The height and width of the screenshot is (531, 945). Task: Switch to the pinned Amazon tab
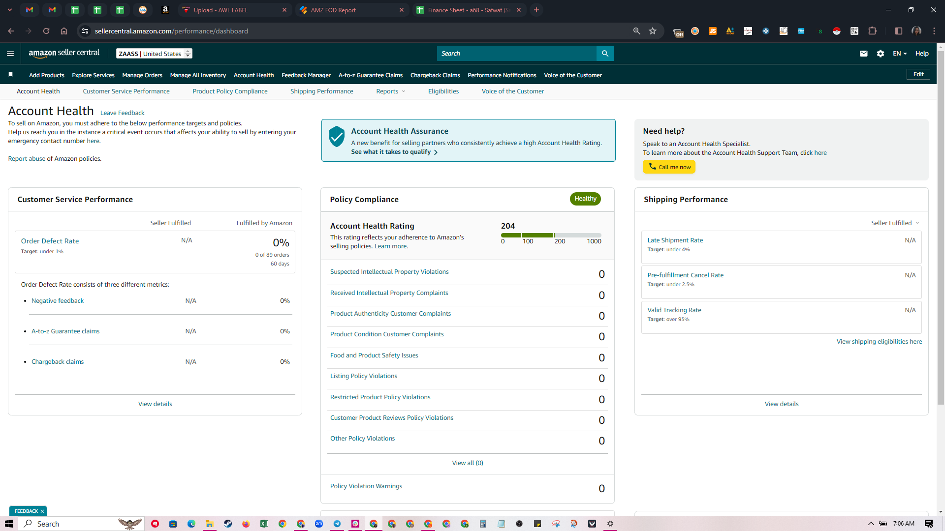[165, 10]
